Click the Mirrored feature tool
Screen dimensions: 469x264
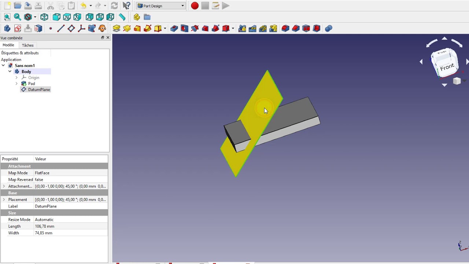pyautogui.click(x=242, y=28)
